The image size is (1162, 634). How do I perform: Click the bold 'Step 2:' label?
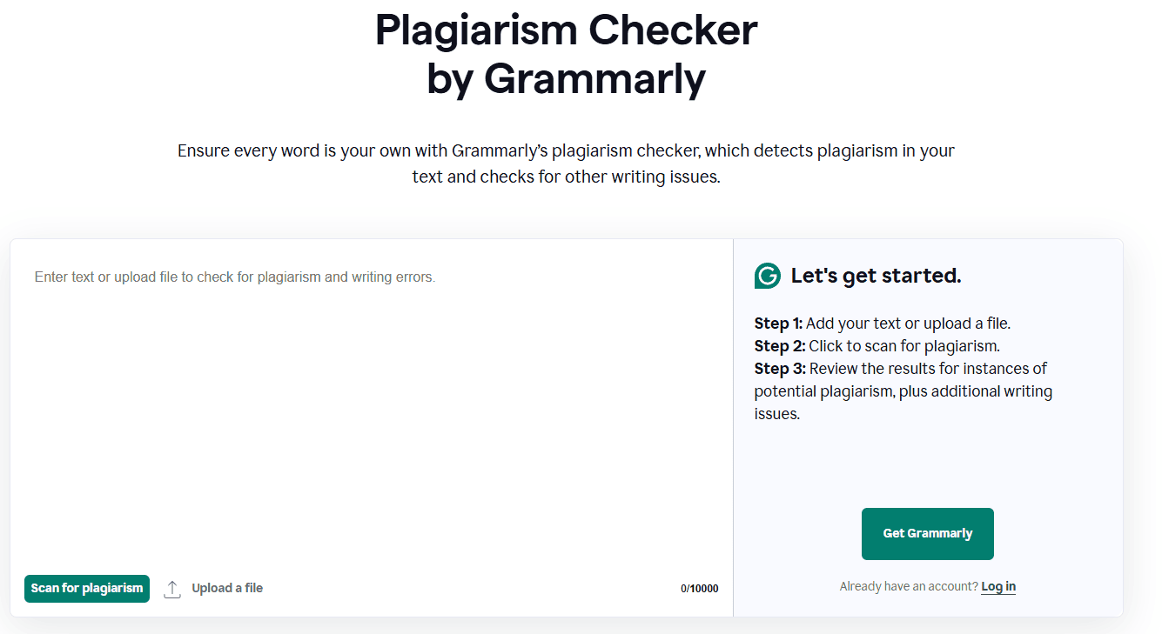780,346
